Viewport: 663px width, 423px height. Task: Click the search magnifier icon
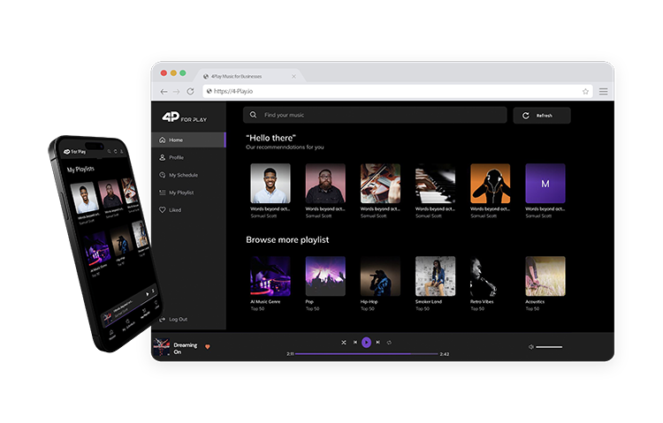tap(254, 115)
